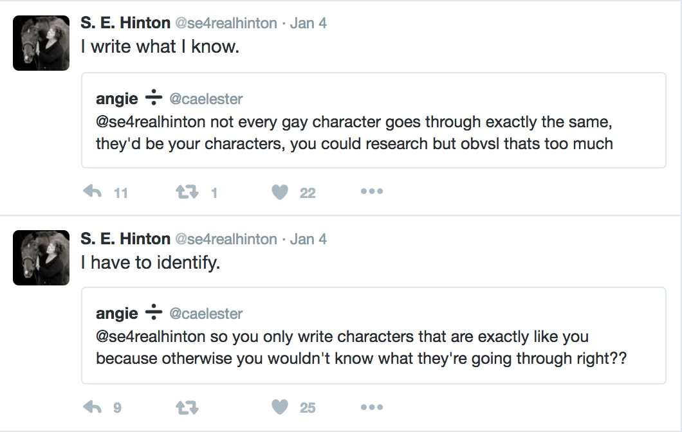Like the 'I write what I know' tweet
Image resolution: width=682 pixels, height=432 pixels.
[x=280, y=192]
